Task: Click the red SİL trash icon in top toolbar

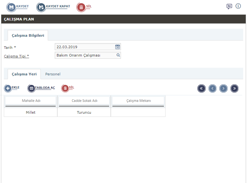Action: click(x=81, y=7)
